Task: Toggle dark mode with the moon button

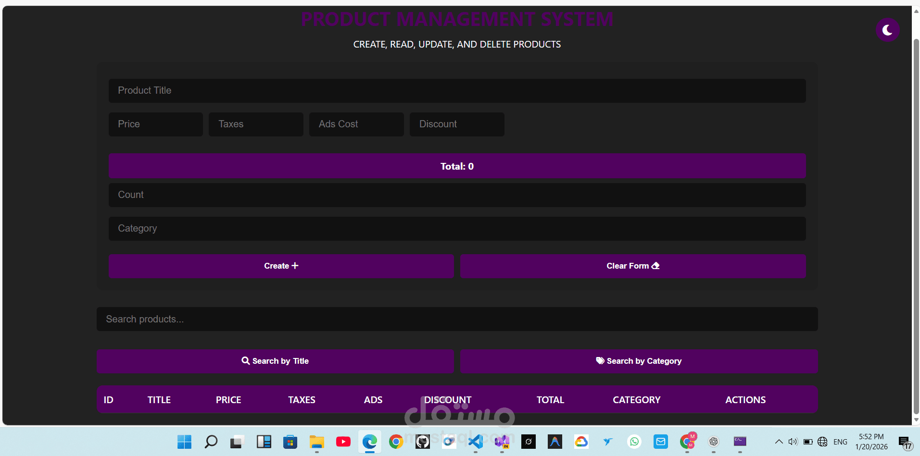Action: pyautogui.click(x=887, y=30)
